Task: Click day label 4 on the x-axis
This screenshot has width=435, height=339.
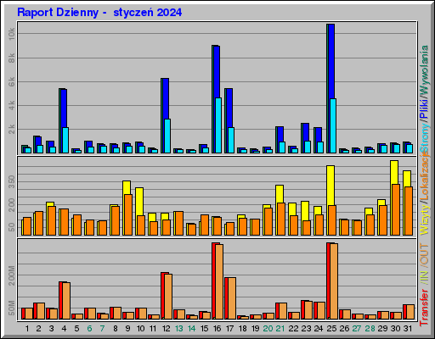Action: tap(65, 329)
